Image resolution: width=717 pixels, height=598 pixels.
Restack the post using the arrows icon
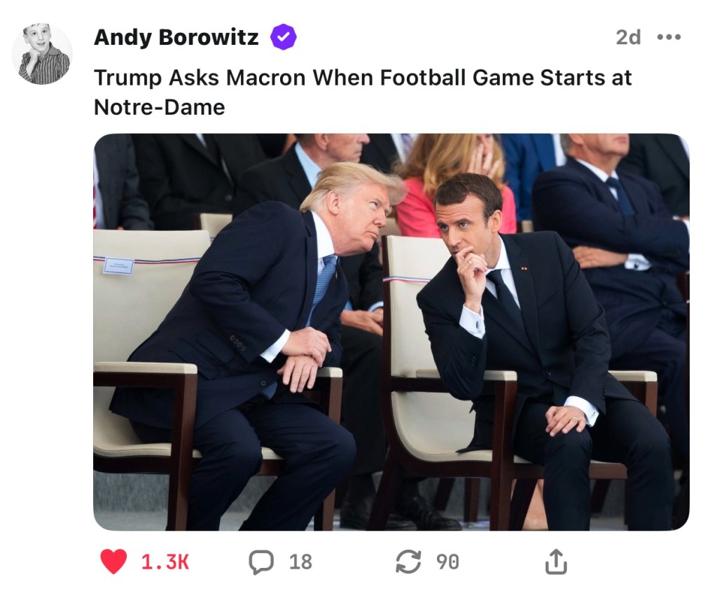[408, 562]
